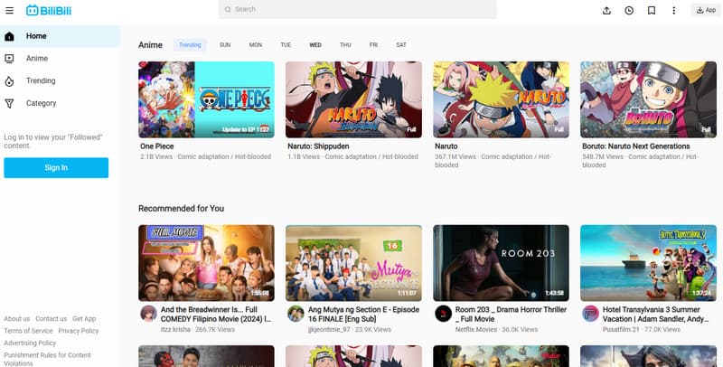The height and width of the screenshot is (367, 723).
Task: Click Boruto: Naruto Next Generations title
Action: (x=636, y=146)
